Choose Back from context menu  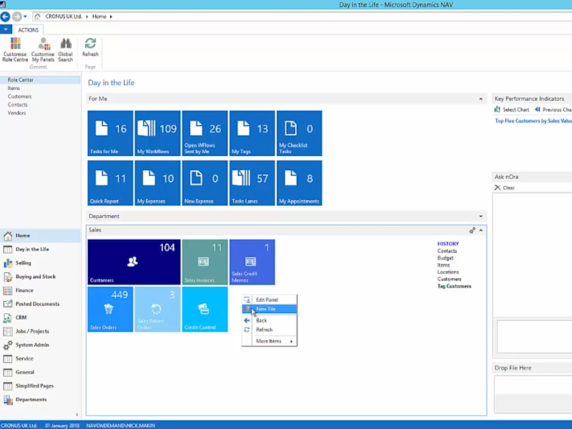[x=270, y=320]
